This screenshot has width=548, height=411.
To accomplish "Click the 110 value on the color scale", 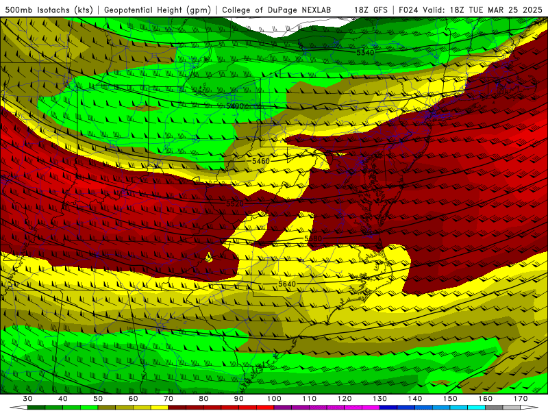I will pos(310,399).
